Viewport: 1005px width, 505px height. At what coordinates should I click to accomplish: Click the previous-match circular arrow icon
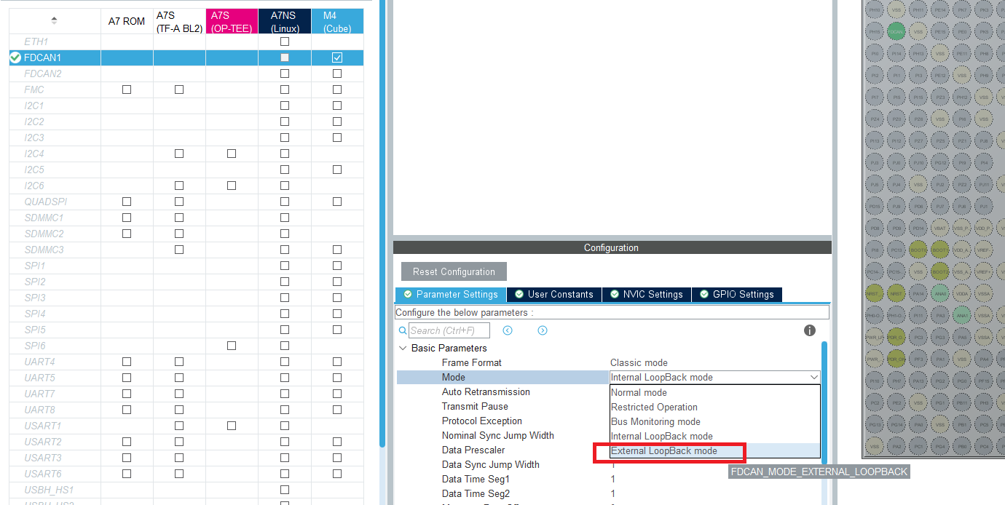[x=508, y=330]
